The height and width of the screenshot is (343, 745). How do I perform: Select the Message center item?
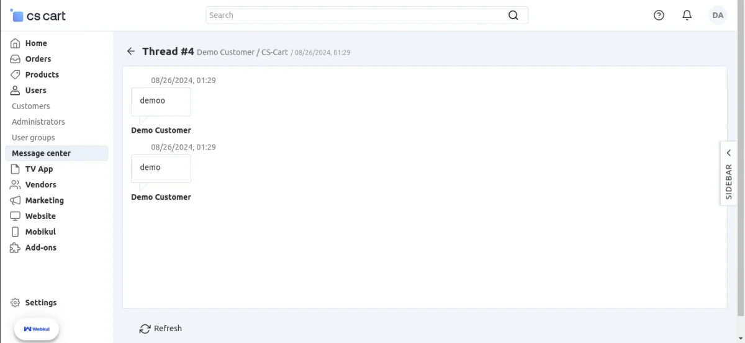click(x=41, y=153)
